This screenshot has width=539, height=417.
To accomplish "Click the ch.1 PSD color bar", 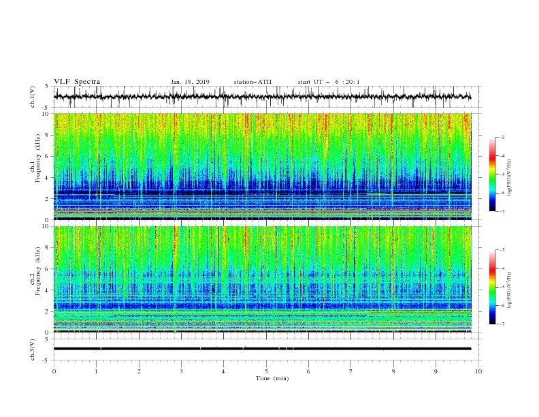I will pyautogui.click(x=492, y=174).
